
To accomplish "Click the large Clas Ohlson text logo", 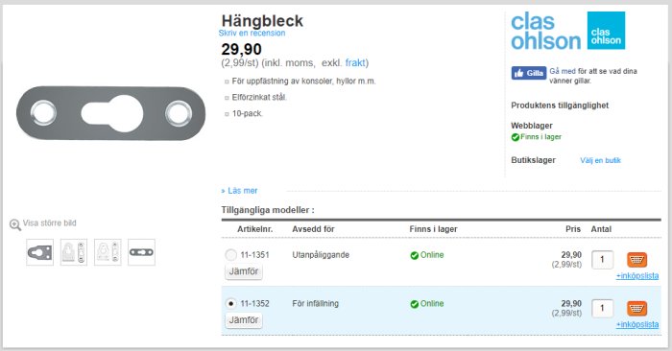I will [x=545, y=32].
